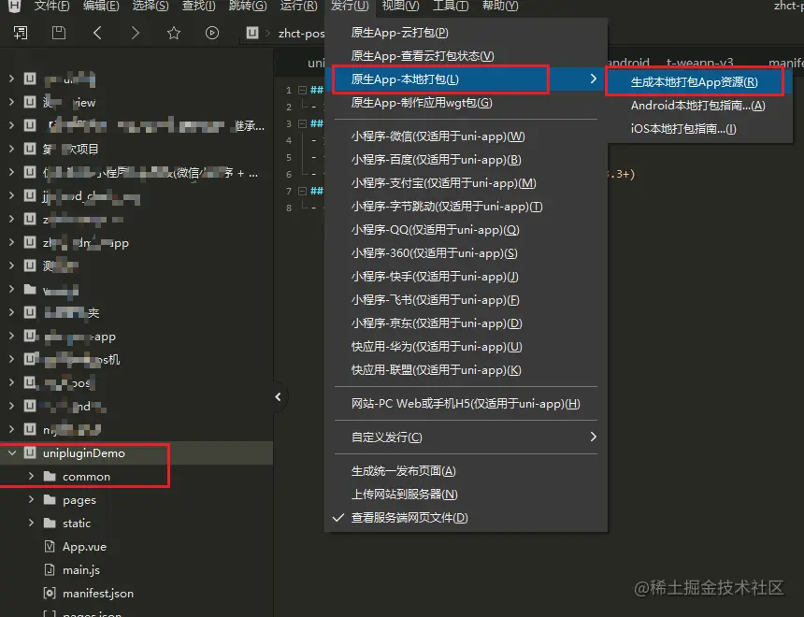The width and height of the screenshot is (804, 617).
Task: Select 生成本地打包App资源(R)
Action: click(x=694, y=81)
